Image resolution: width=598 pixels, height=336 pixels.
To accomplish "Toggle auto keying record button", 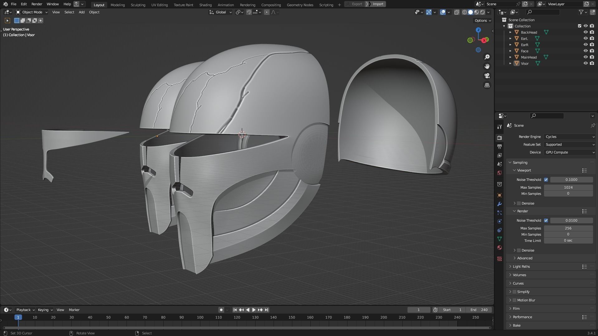I will tap(221, 310).
